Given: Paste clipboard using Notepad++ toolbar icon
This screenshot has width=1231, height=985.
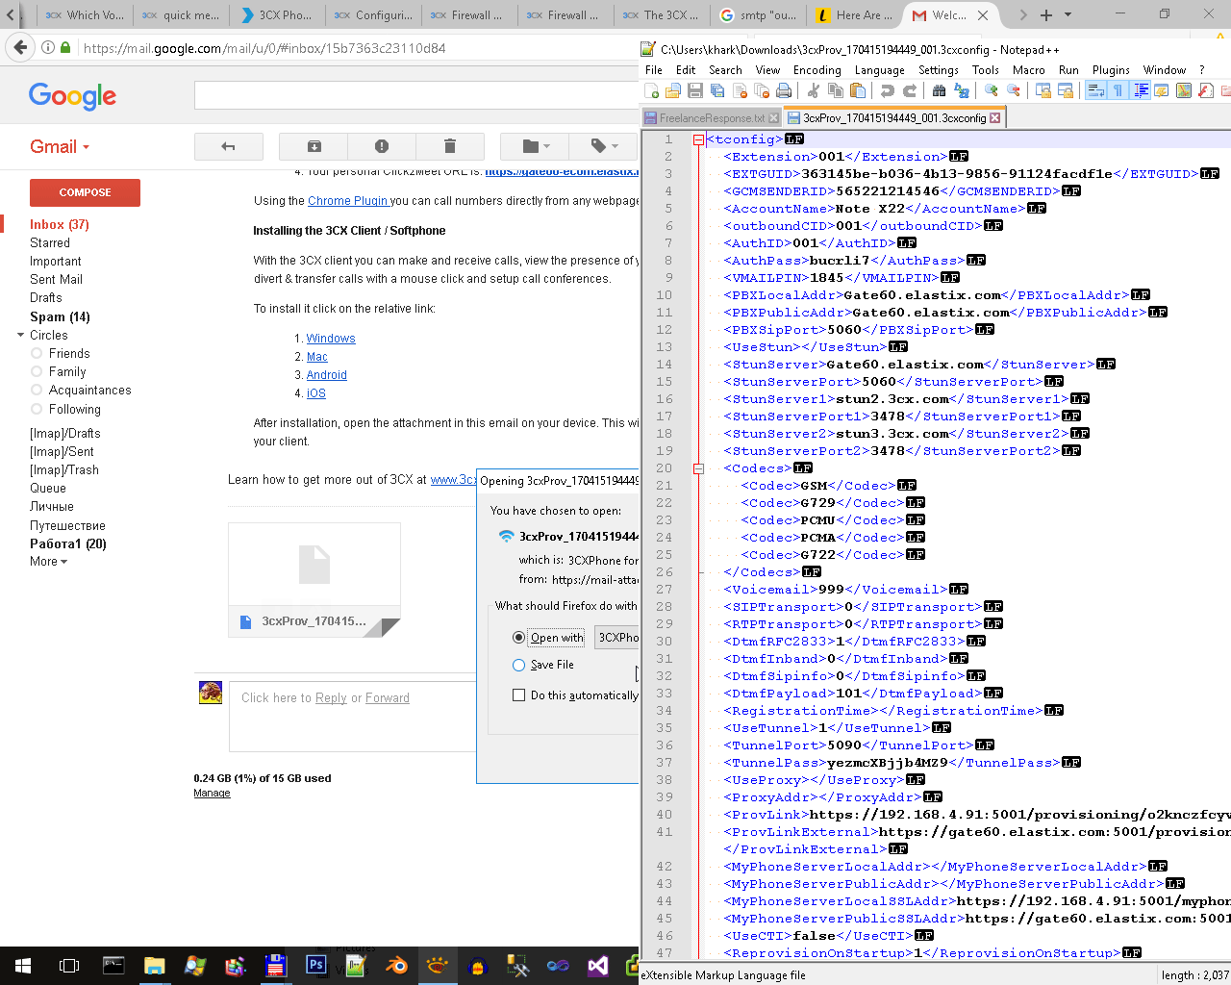Looking at the screenshot, I should 858,90.
